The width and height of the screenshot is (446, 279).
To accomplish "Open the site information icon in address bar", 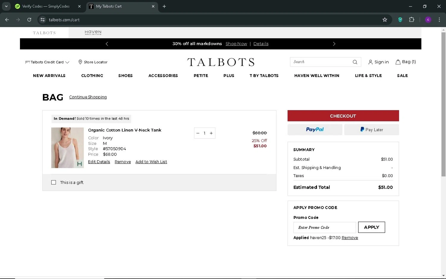I will click(x=43, y=20).
